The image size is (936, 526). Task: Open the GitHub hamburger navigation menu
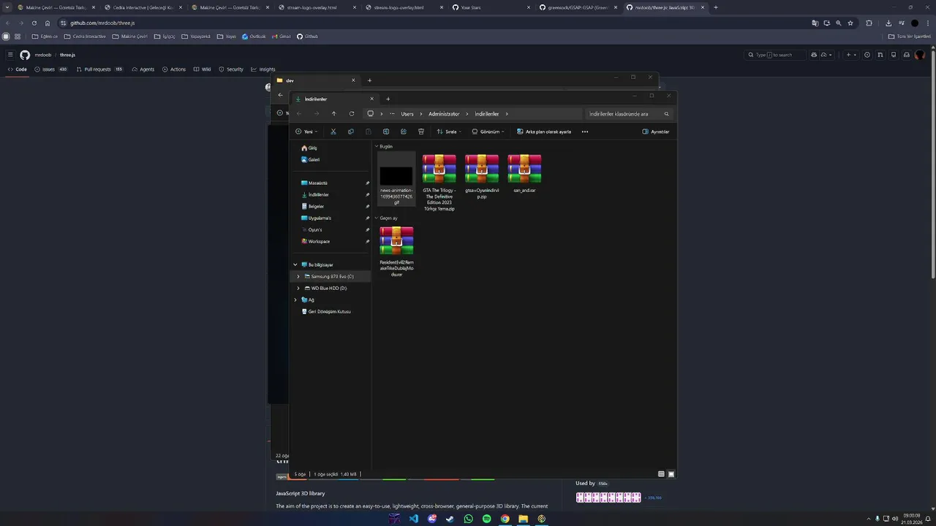(x=10, y=55)
